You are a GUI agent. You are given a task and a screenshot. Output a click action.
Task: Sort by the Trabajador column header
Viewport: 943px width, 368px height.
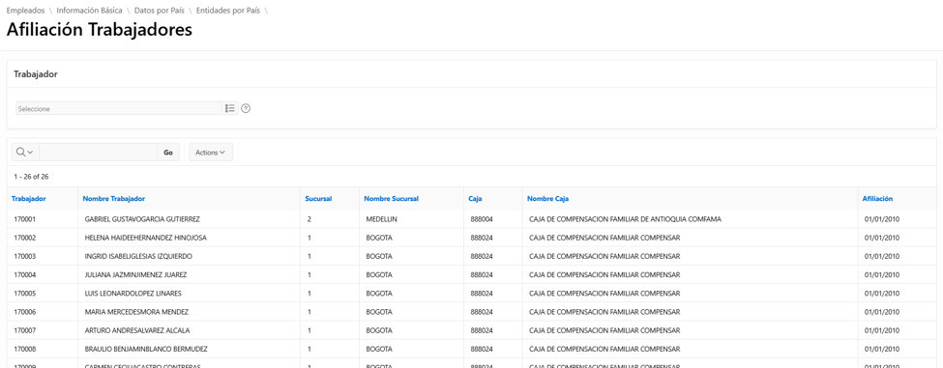point(28,199)
